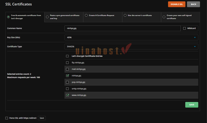This screenshot has height=123, width=207.
Task: Check the mail.ninhpq.gq entry
Action: click(x=68, y=69)
